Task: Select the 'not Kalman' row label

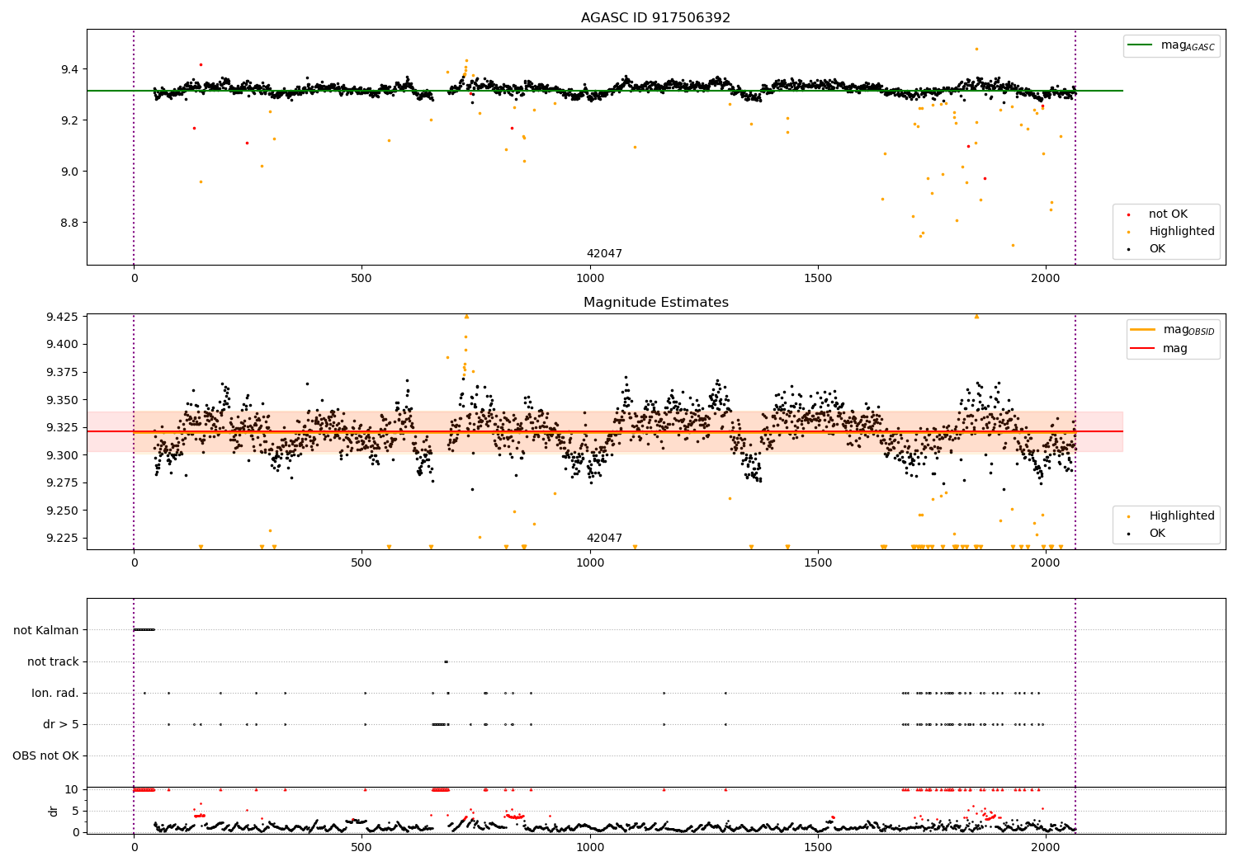Action: tap(46, 631)
